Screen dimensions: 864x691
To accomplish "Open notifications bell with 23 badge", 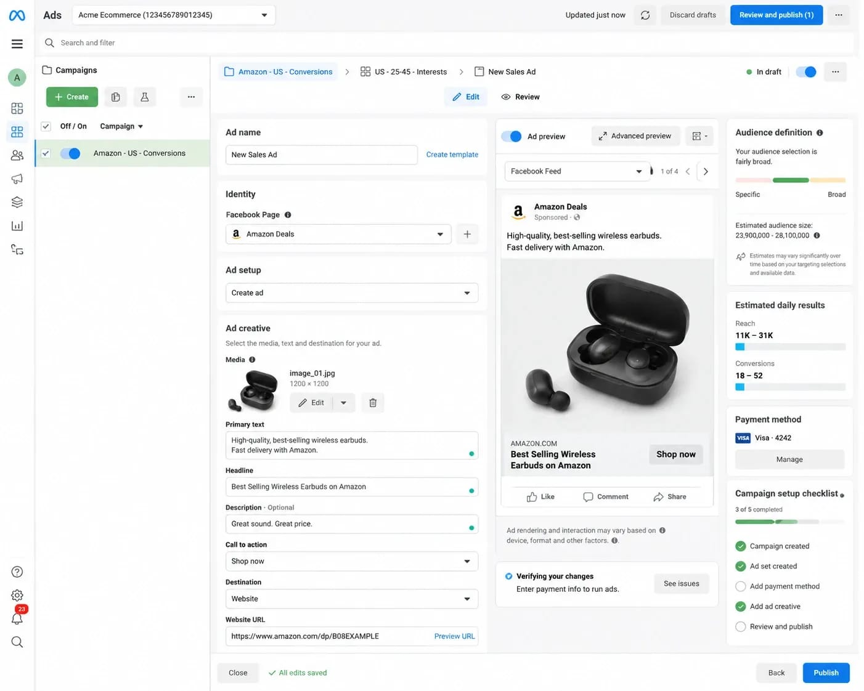I will [17, 617].
